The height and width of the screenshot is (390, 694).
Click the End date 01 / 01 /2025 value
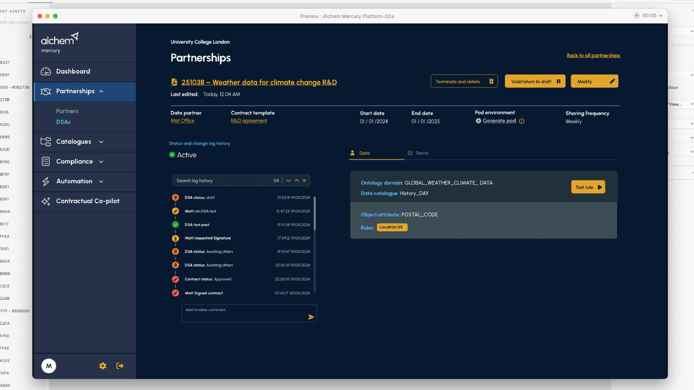click(426, 122)
